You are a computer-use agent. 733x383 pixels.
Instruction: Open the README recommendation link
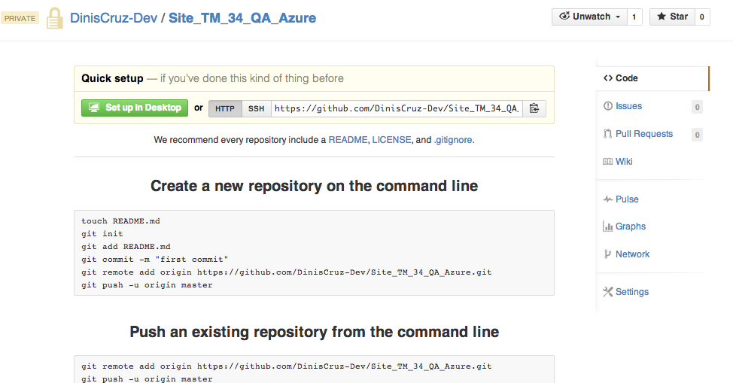coord(347,140)
